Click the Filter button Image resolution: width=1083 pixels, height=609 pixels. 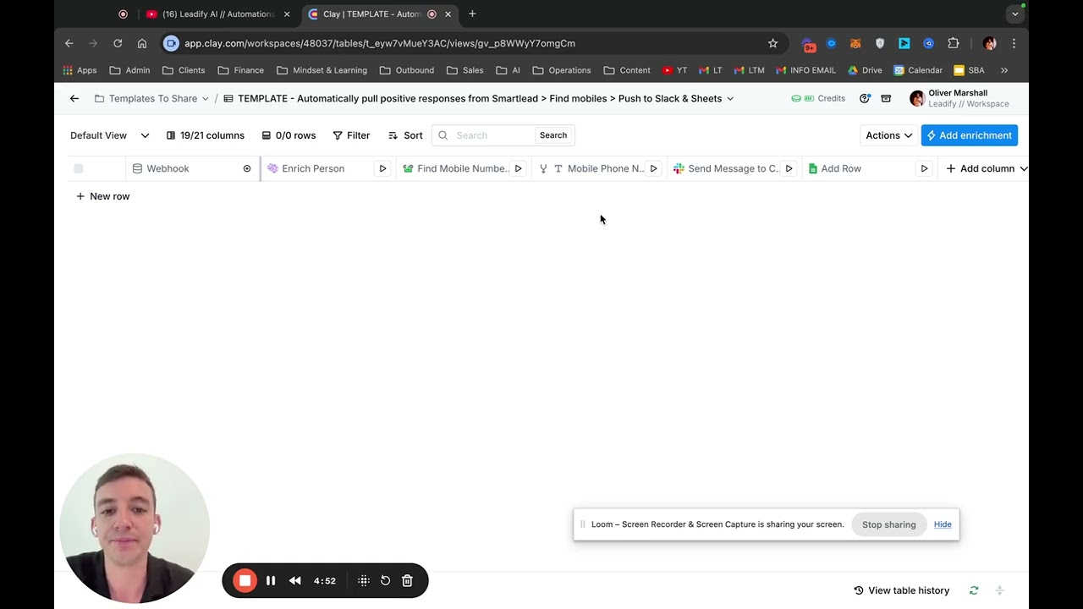pos(351,135)
